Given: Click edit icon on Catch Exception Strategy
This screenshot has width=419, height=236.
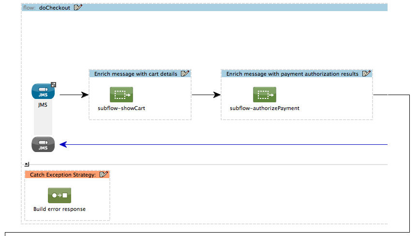Looking at the screenshot, I should pyautogui.click(x=104, y=175).
